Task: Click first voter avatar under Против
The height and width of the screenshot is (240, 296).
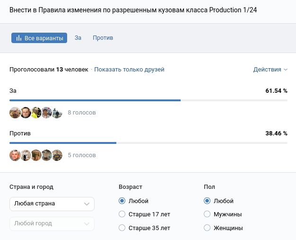Action: click(15, 155)
